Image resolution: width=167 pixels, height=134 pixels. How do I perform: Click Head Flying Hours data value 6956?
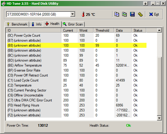tap(120, 105)
